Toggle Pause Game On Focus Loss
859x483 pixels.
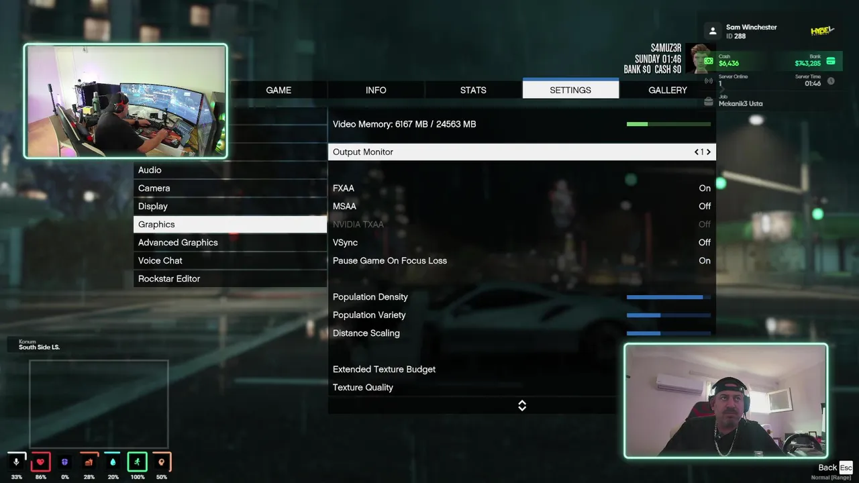pyautogui.click(x=521, y=261)
